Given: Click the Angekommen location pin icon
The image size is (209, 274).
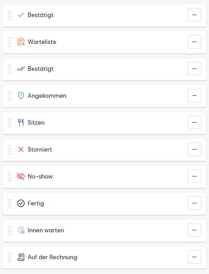Looking at the screenshot, I should (x=21, y=96).
